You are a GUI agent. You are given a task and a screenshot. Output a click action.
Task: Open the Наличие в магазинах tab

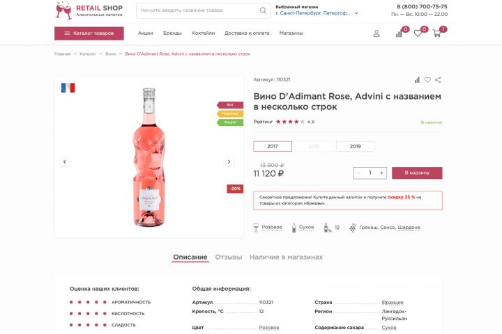pyautogui.click(x=286, y=257)
